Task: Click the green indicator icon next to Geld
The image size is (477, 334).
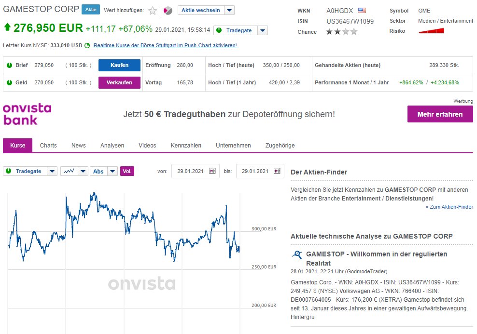Action: coord(10,82)
